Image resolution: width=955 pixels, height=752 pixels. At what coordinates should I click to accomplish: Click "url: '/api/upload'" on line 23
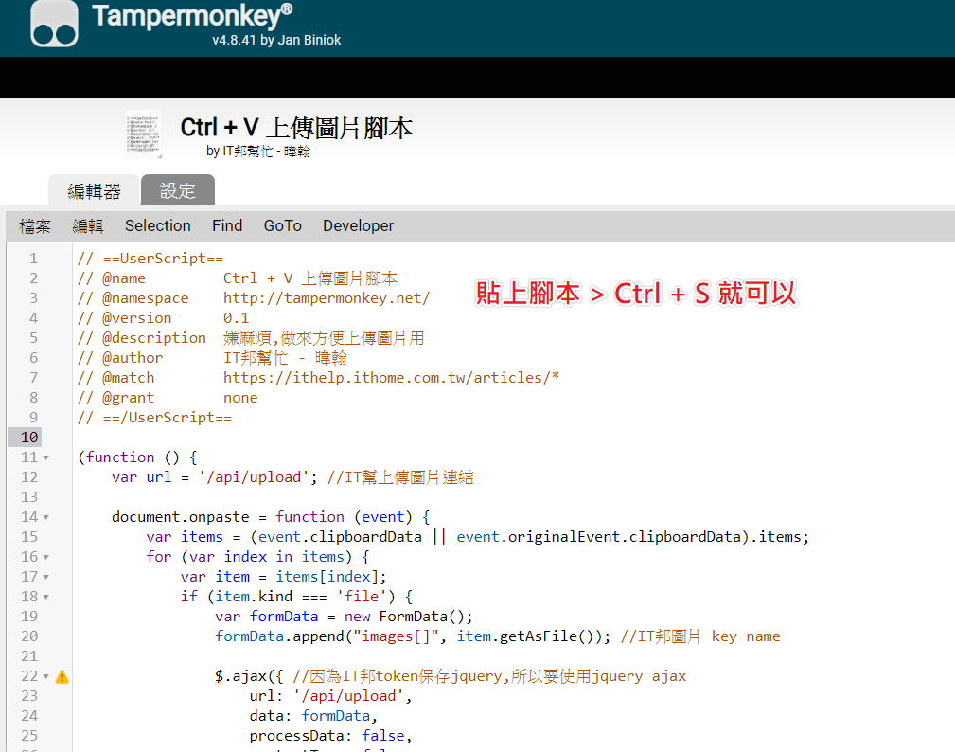pyautogui.click(x=327, y=696)
